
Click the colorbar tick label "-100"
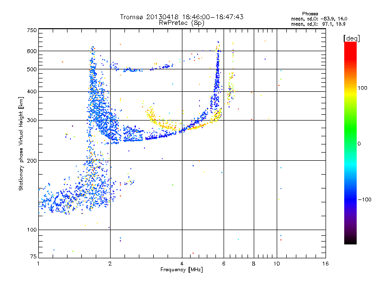(364, 199)
